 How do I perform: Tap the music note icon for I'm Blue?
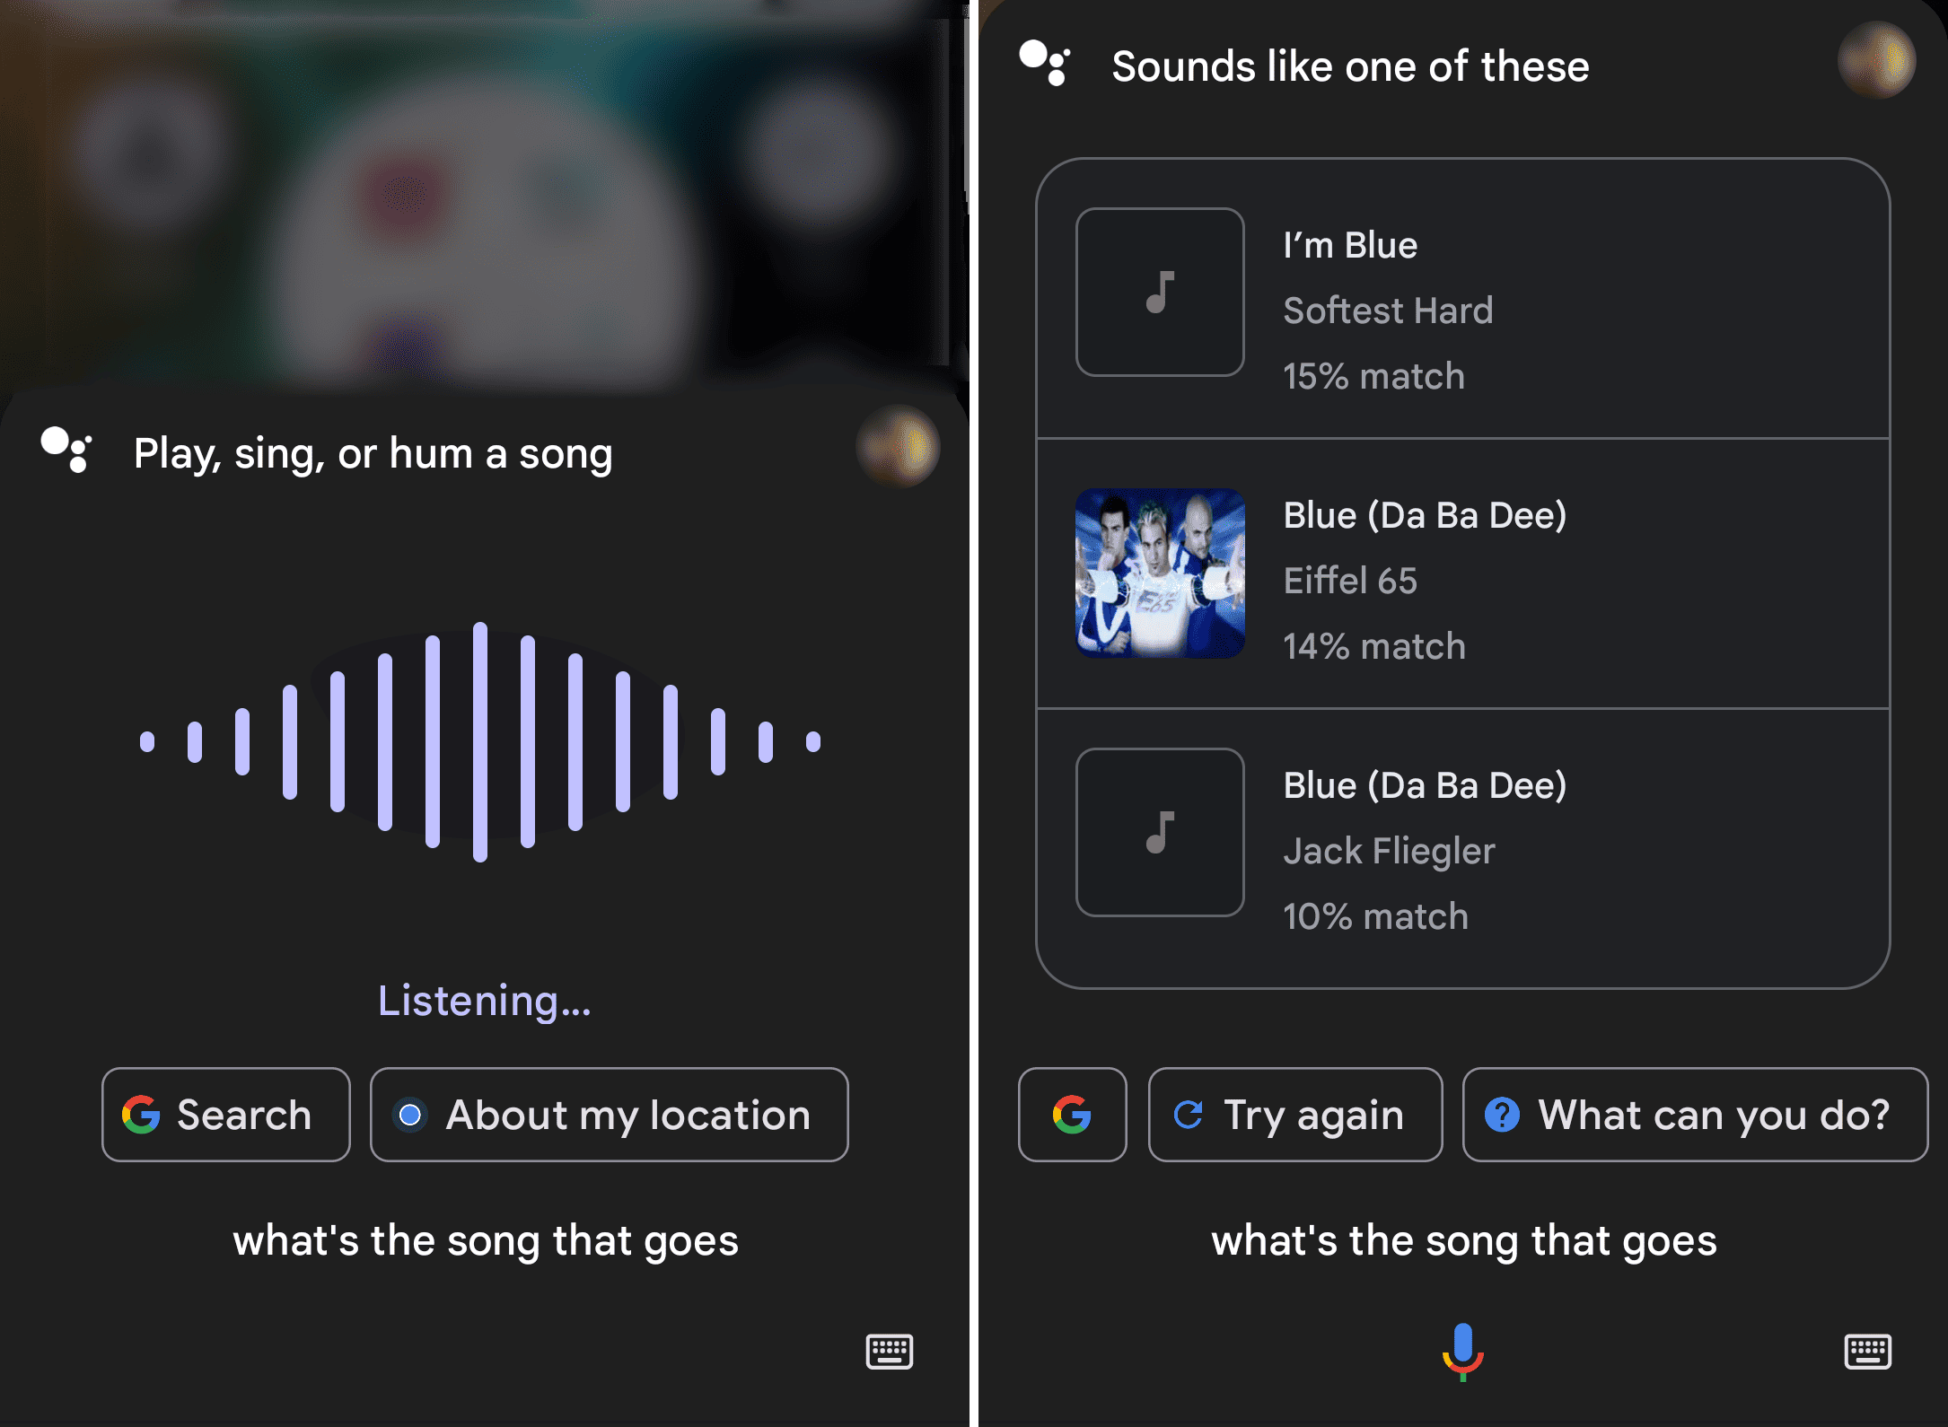(x=1160, y=293)
